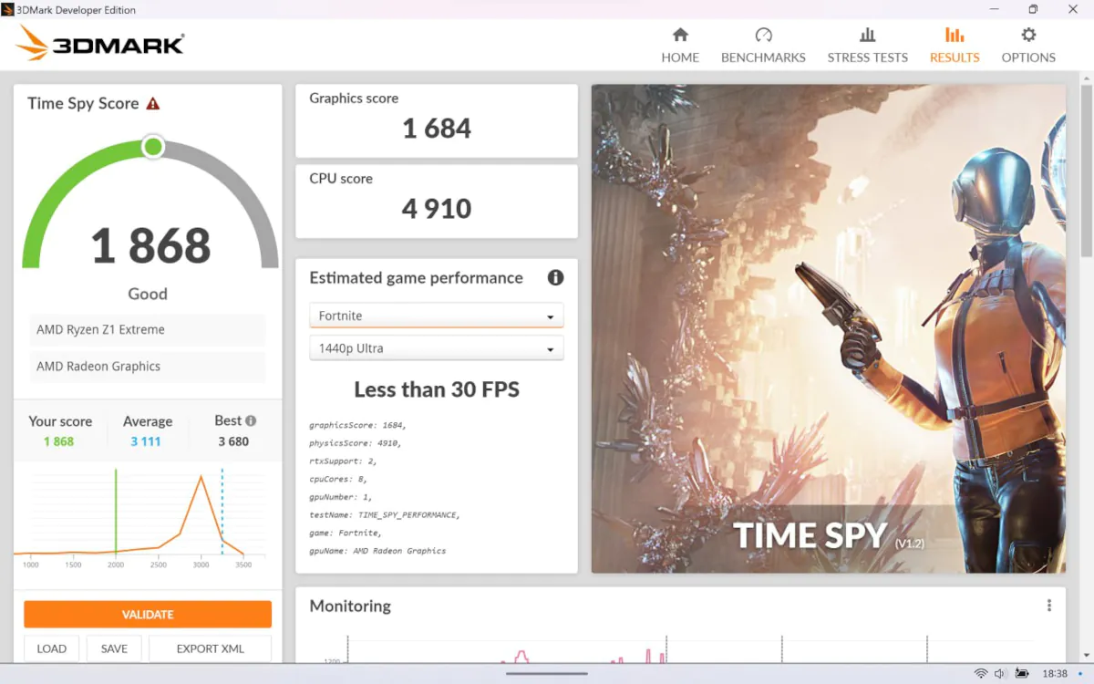The image size is (1094, 684).
Task: Click the 3DMark title bar app icon
Action: point(7,9)
